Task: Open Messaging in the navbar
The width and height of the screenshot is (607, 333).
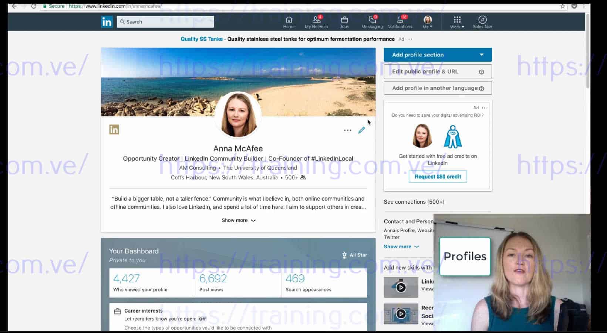Action: point(372,22)
